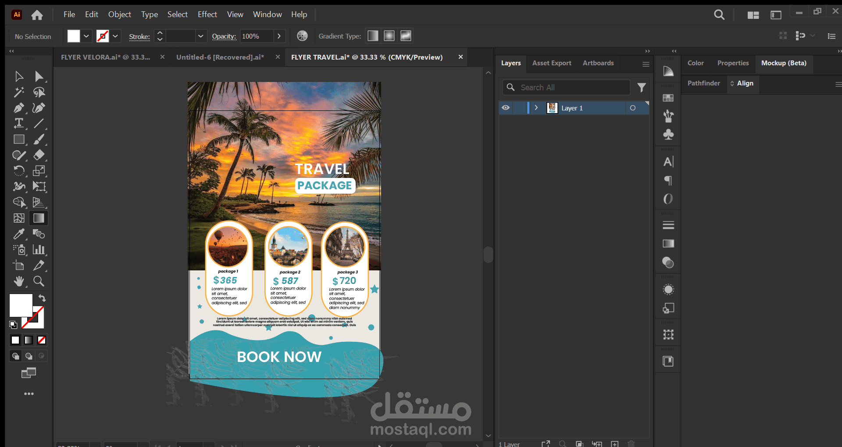Click the Home icon
The width and height of the screenshot is (842, 447).
37,15
